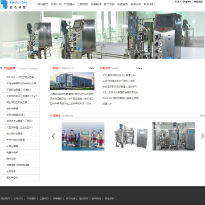
Task: Open 公司介绍 in the top navigation
Action: [x=56, y=4]
